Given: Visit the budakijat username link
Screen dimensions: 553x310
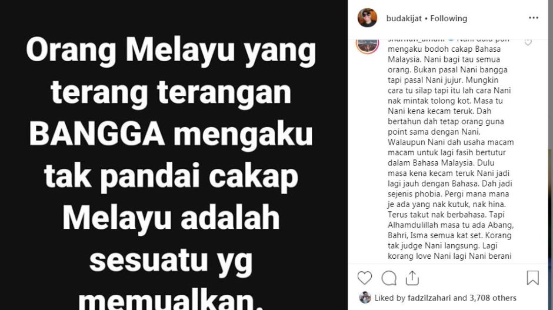Looking at the screenshot, I should click(x=404, y=18).
